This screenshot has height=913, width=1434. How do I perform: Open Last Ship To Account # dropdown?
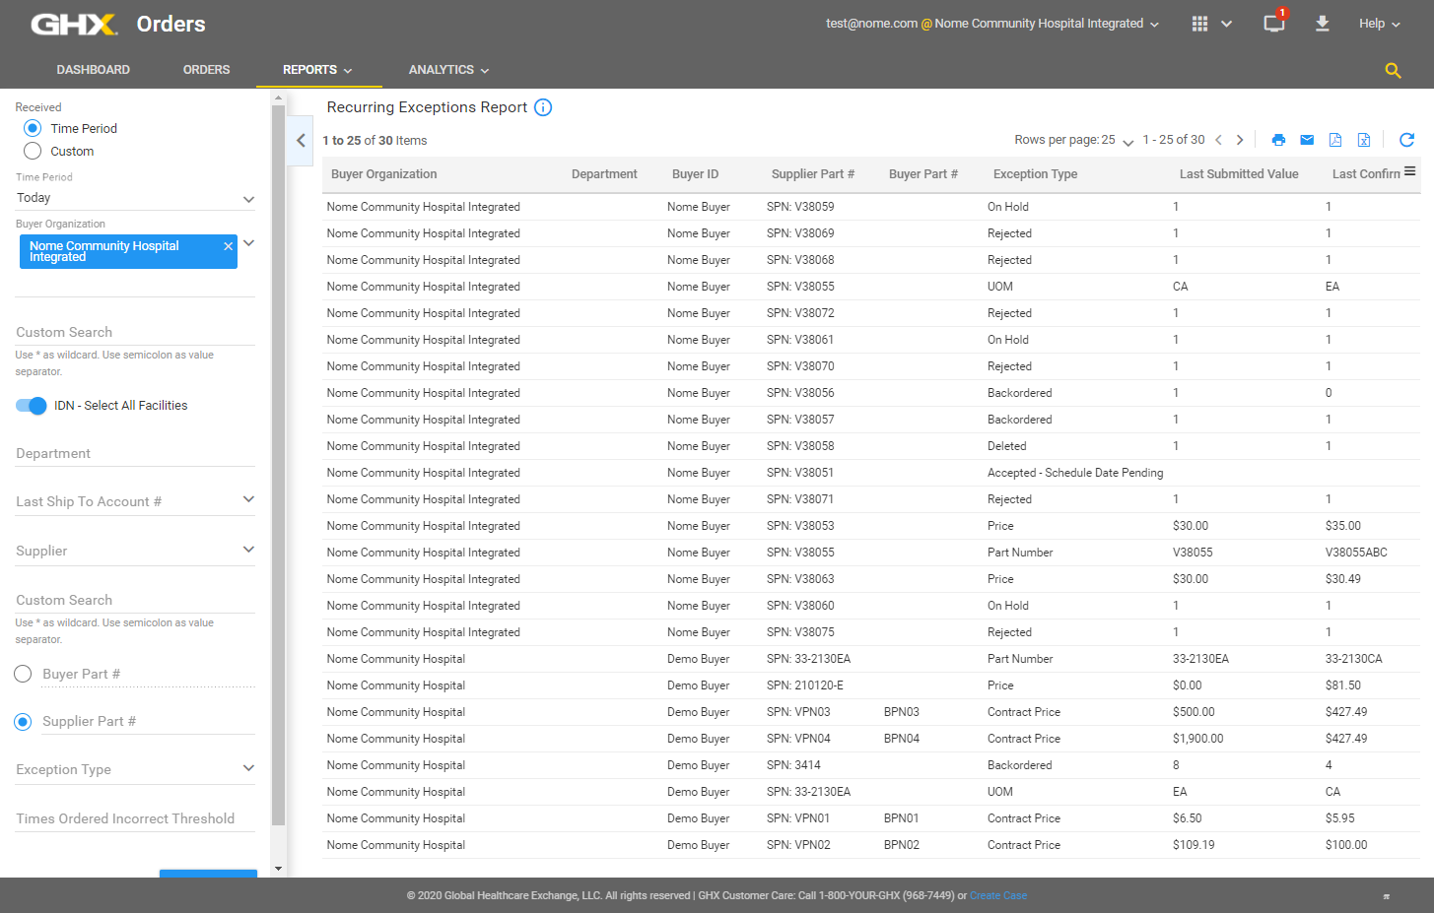coord(135,501)
